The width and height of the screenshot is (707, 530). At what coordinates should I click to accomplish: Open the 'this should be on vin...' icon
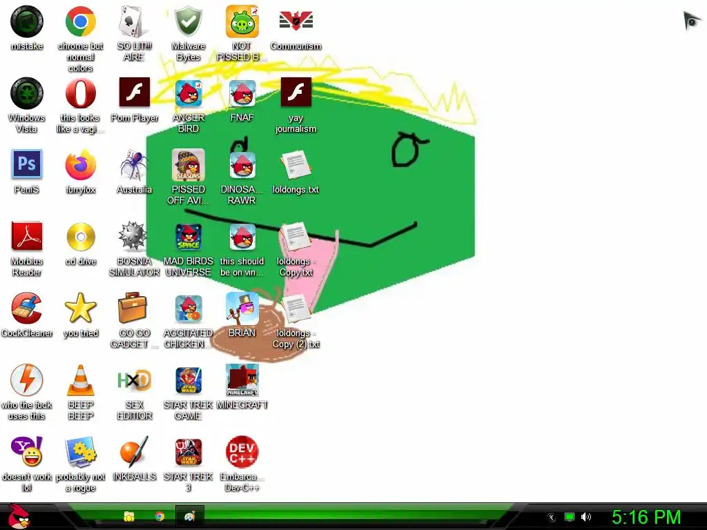click(x=242, y=237)
